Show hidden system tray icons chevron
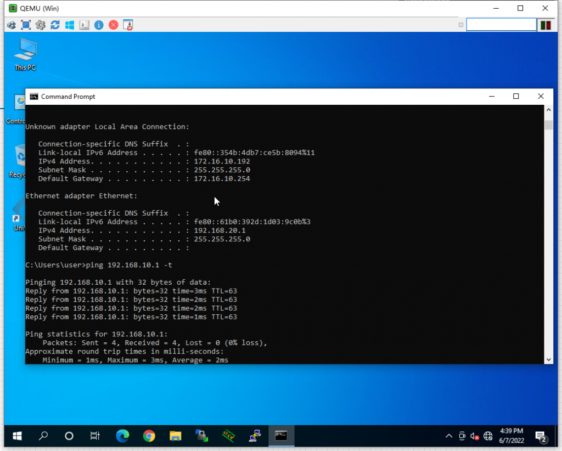 (448, 436)
